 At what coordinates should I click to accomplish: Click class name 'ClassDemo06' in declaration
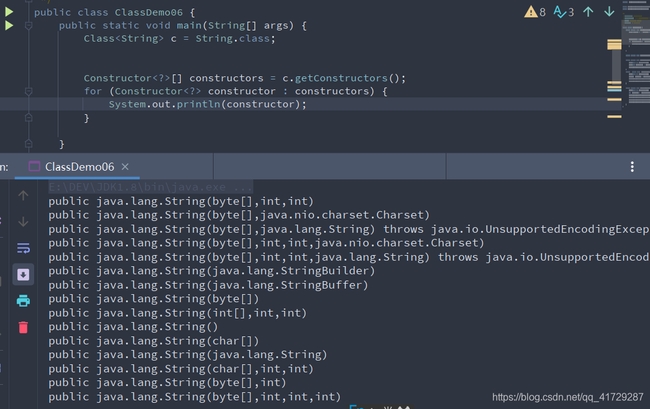click(149, 12)
